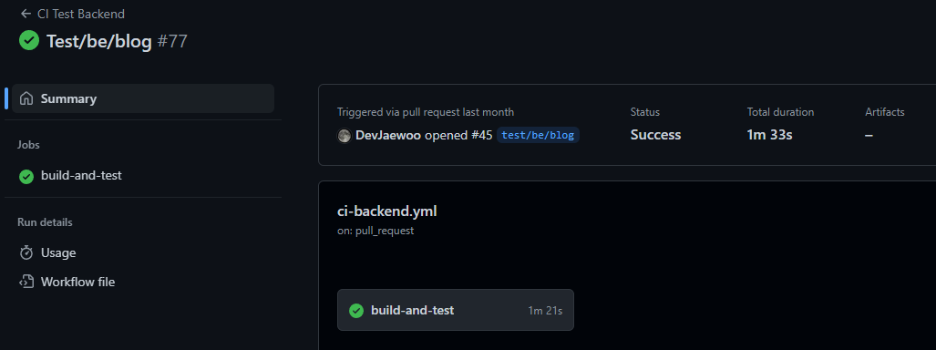
Task: Click the green success check beside Test/be/blog title
Action: [x=28, y=41]
